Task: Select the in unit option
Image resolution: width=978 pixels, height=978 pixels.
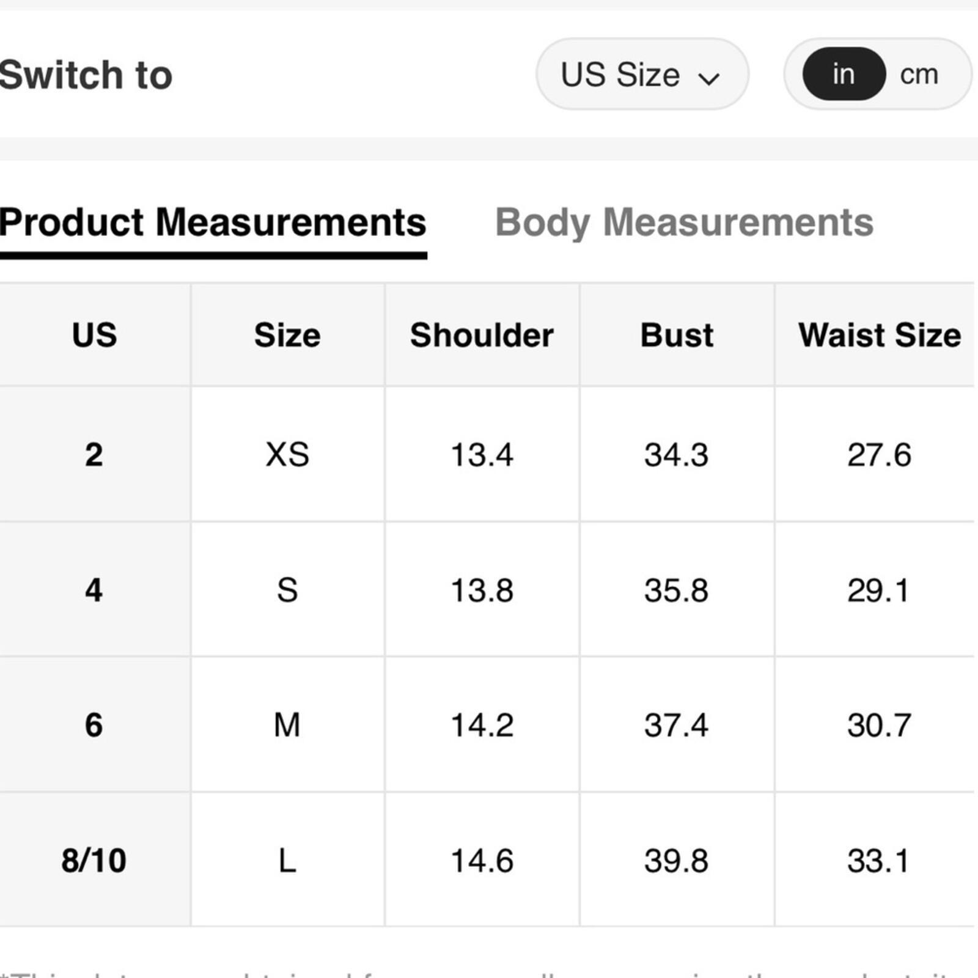Action: (x=844, y=74)
